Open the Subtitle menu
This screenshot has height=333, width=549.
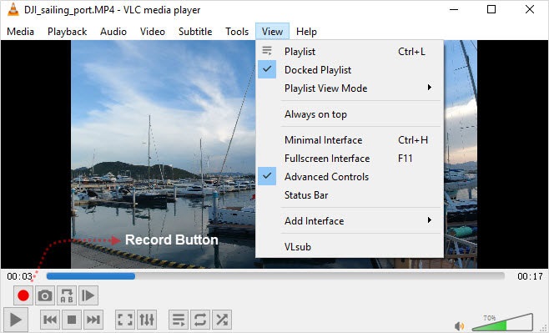[195, 32]
